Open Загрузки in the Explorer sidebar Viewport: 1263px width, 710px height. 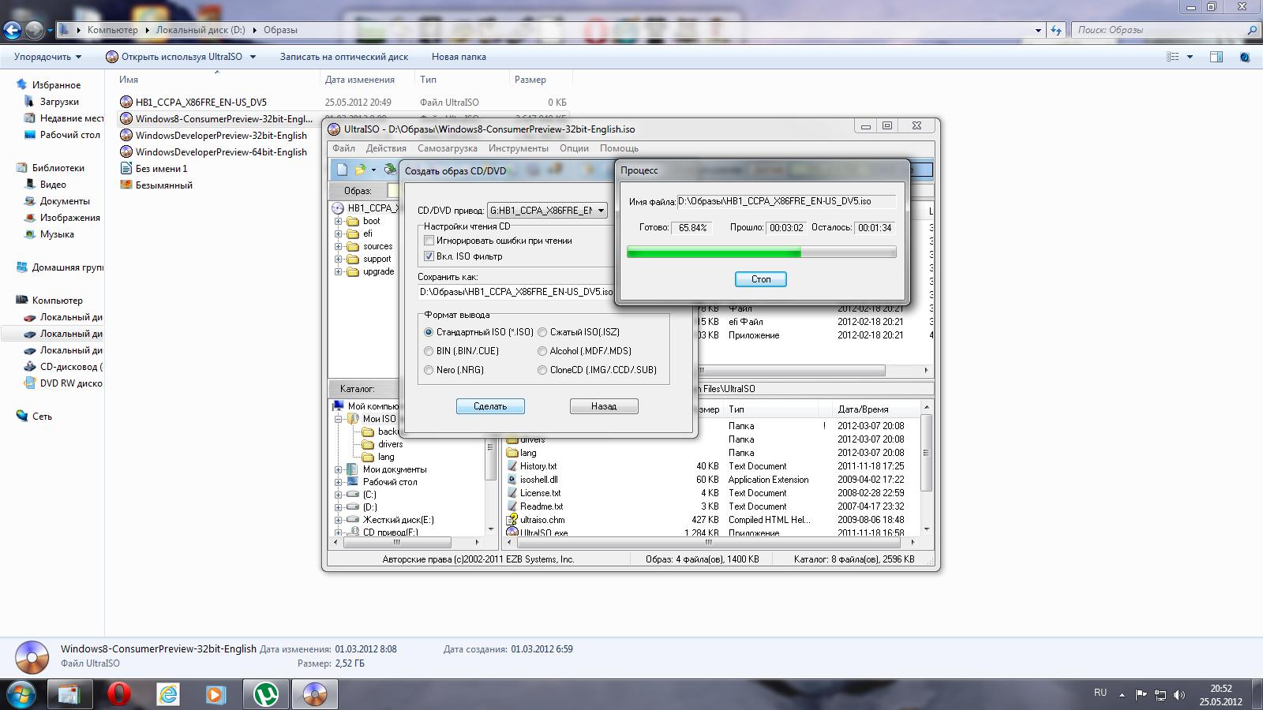tap(59, 102)
